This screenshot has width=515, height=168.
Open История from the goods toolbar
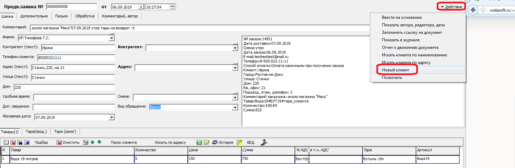pos(223,142)
